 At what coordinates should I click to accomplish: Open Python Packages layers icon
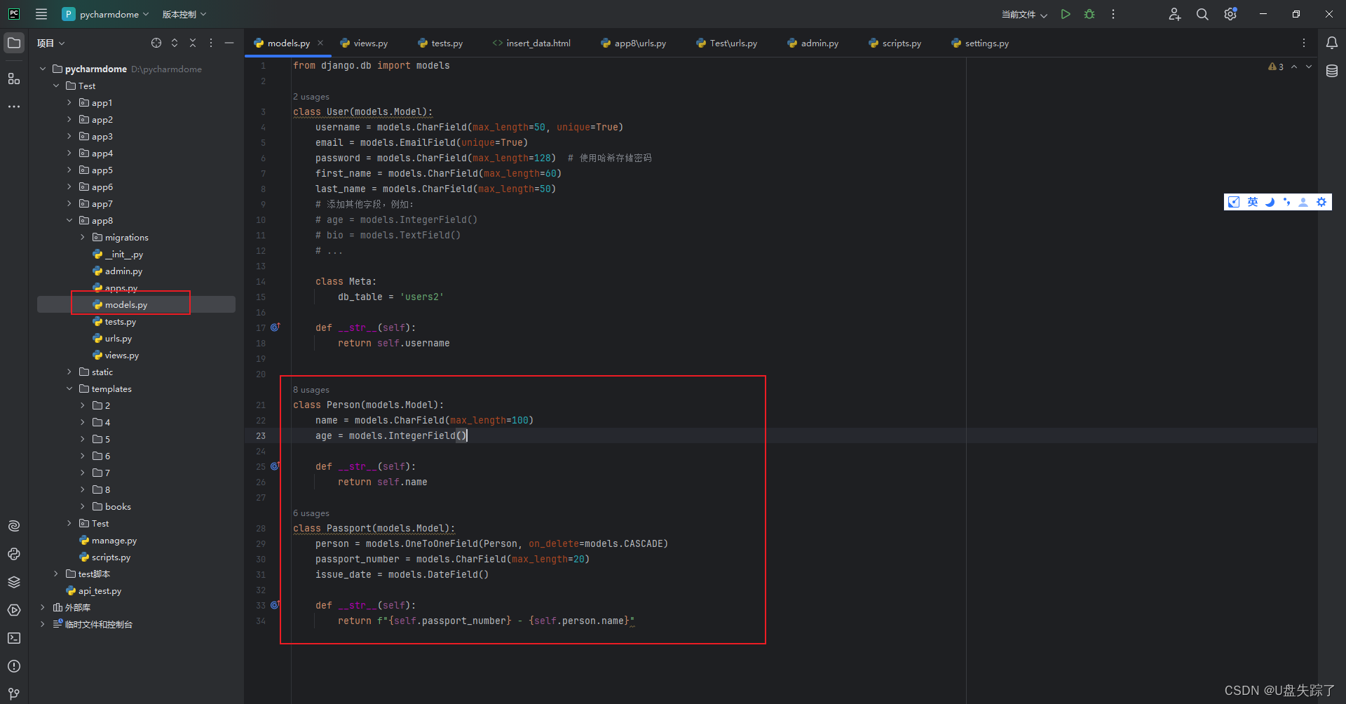tap(14, 582)
